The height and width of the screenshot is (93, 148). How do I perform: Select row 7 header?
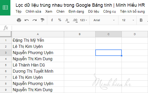pyautogui.click(x=6, y=78)
